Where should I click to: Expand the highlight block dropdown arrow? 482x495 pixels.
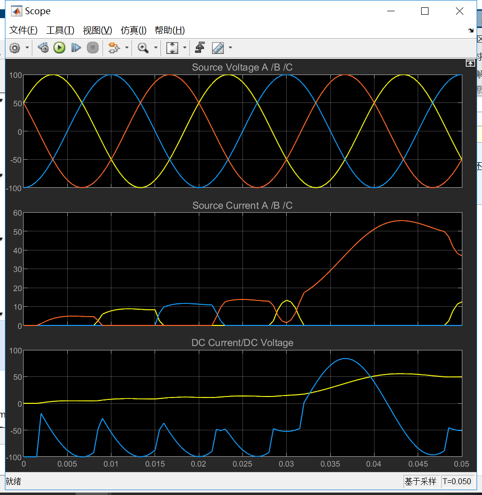pyautogui.click(x=127, y=48)
